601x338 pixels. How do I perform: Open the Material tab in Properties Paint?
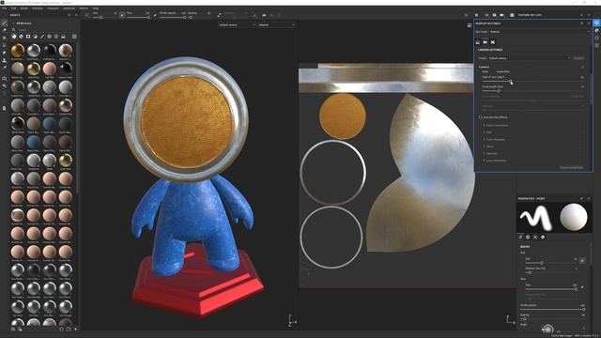[543, 238]
